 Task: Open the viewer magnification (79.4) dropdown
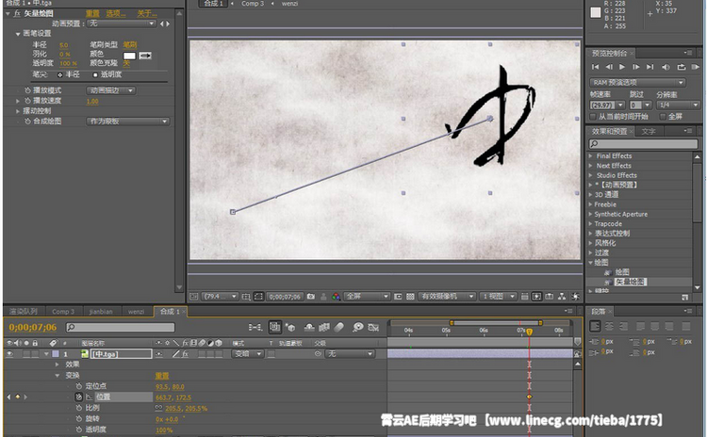tap(220, 297)
